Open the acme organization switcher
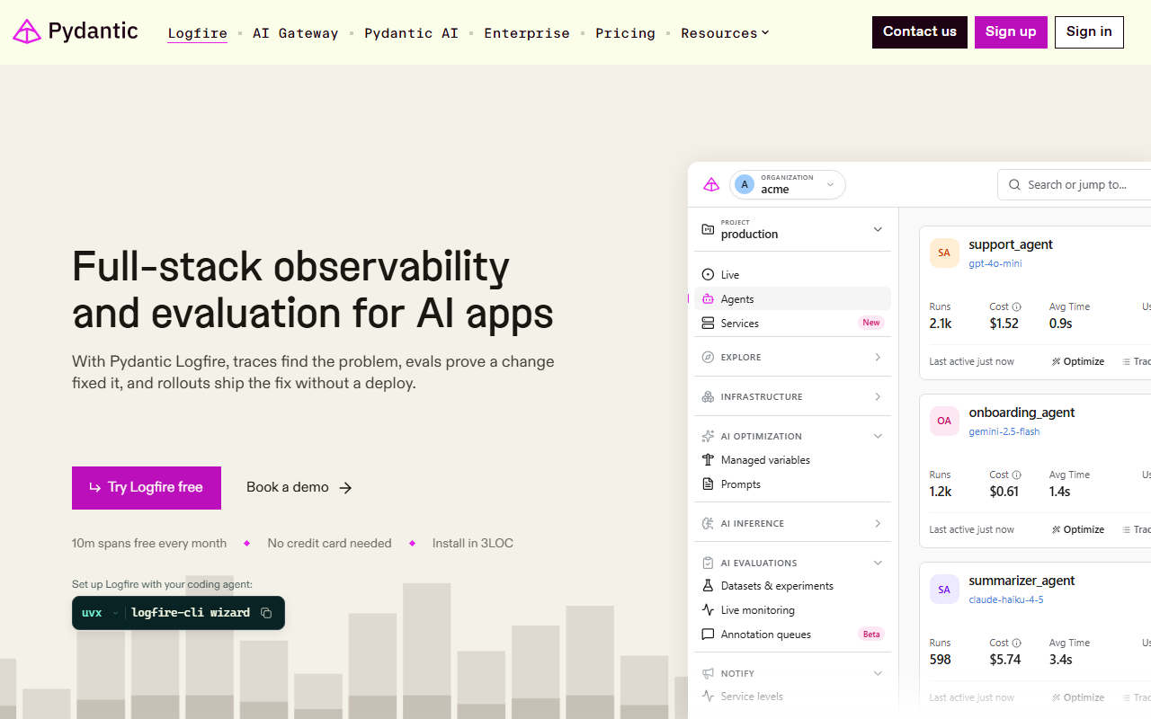 click(x=788, y=185)
